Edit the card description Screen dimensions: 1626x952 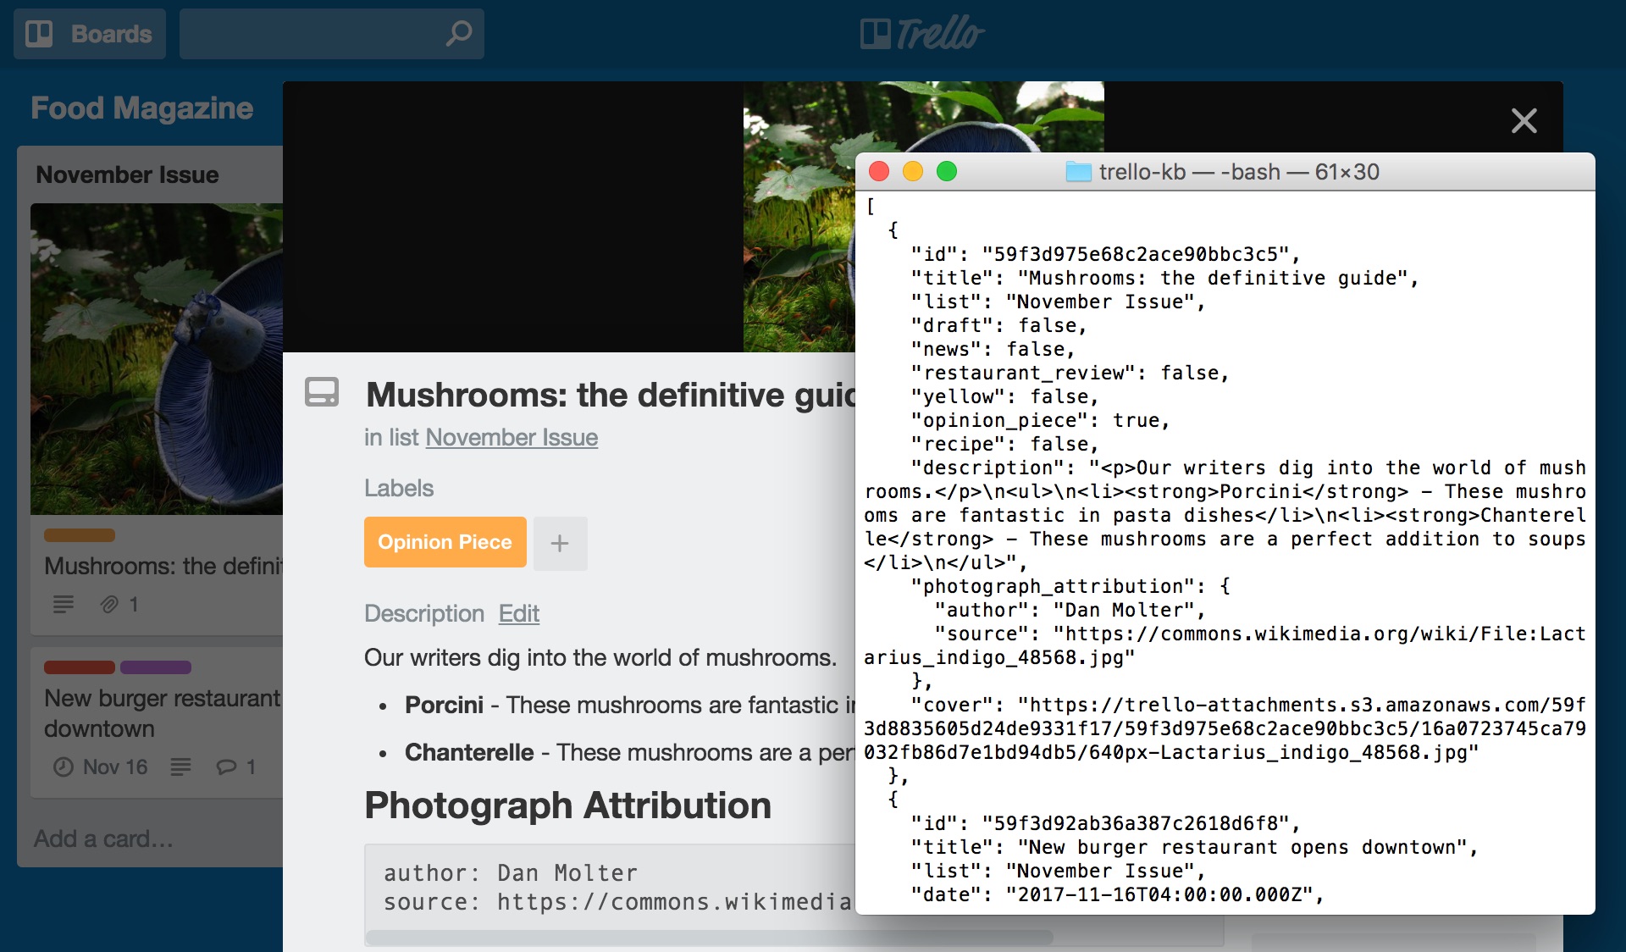click(518, 613)
